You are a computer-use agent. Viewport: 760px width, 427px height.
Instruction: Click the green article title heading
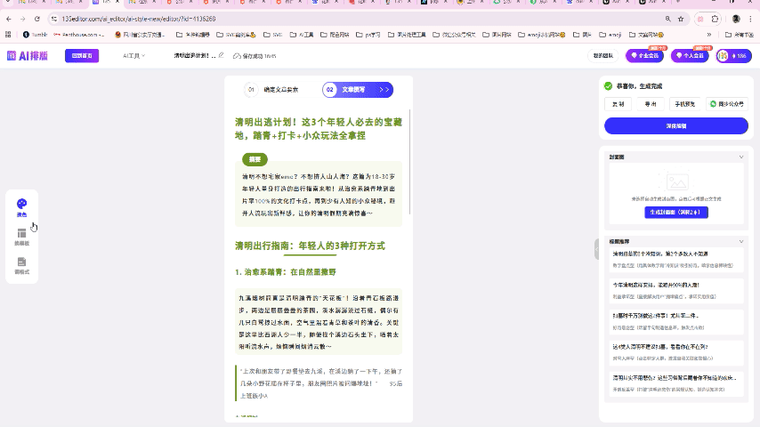(319, 129)
